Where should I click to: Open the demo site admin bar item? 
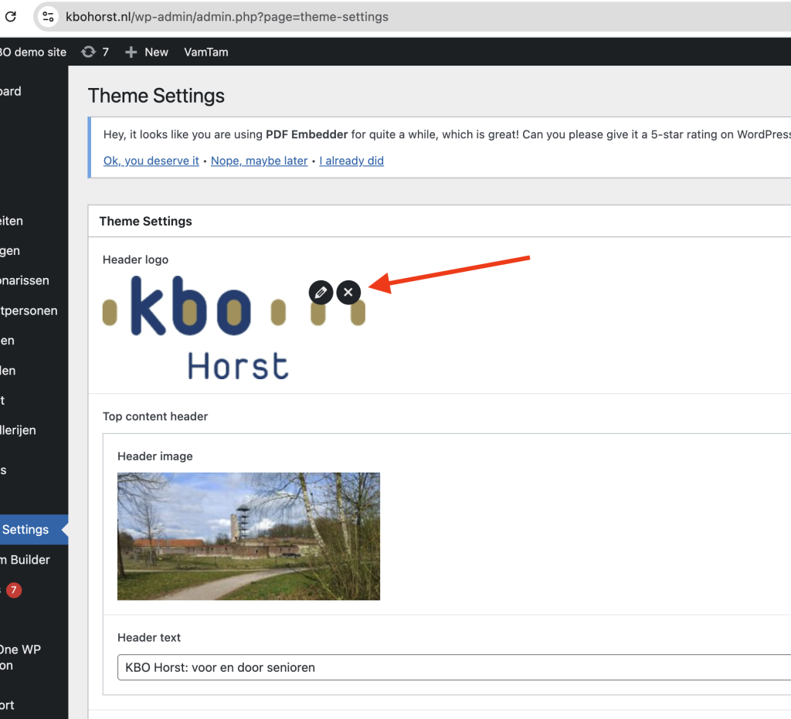pos(33,52)
